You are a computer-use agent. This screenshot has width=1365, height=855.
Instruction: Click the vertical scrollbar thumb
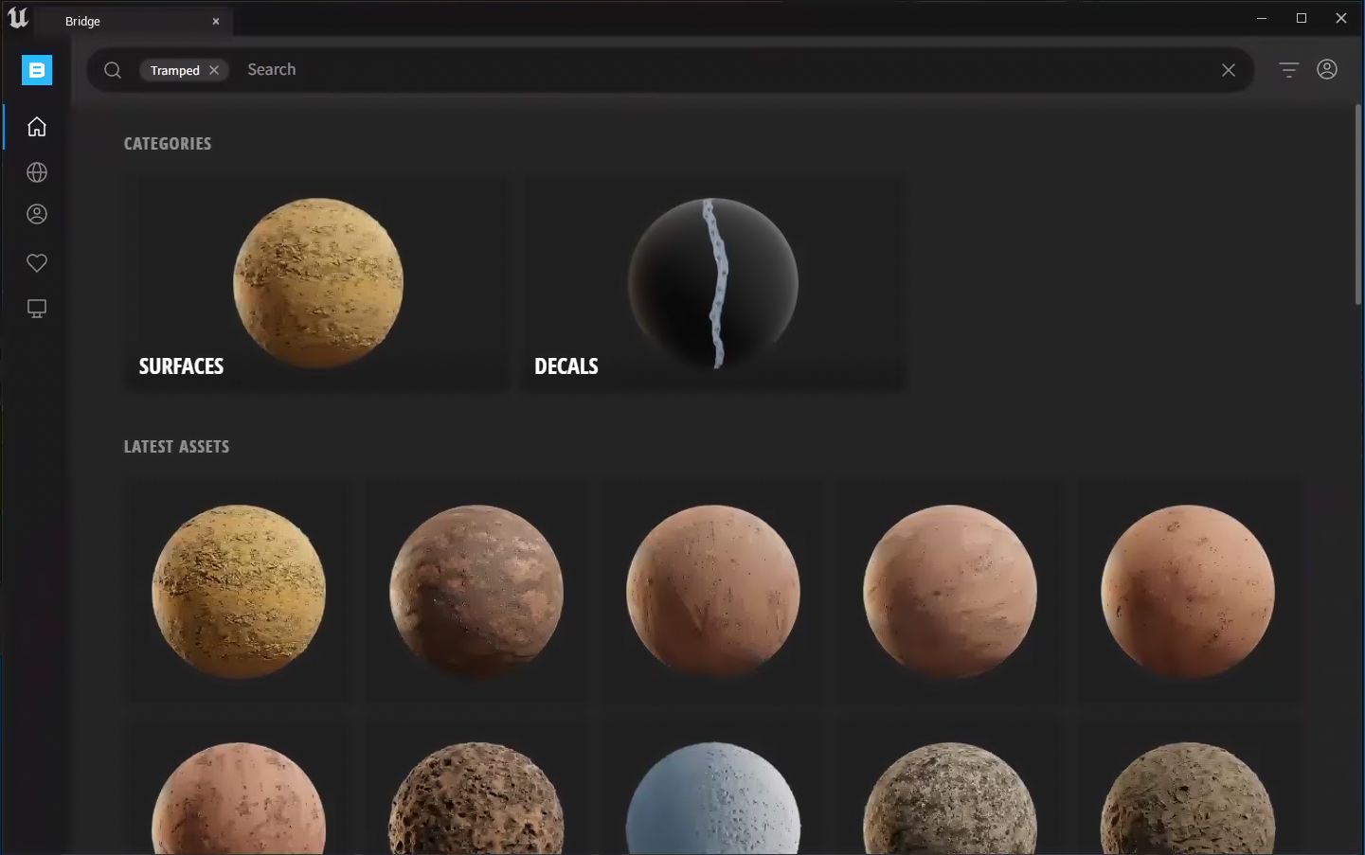[x=1357, y=205]
